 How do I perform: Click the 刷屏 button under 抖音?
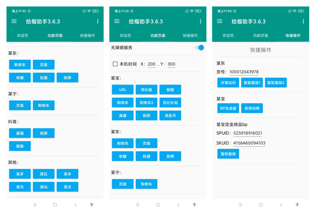click(x=44, y=133)
